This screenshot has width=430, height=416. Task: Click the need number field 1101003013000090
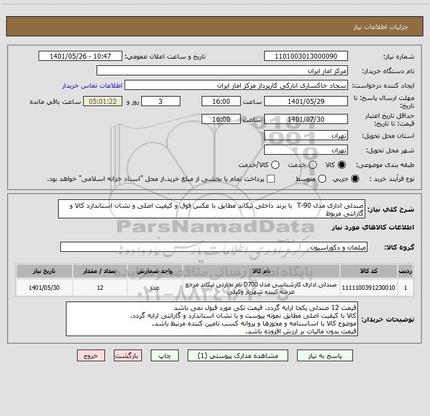click(306, 56)
